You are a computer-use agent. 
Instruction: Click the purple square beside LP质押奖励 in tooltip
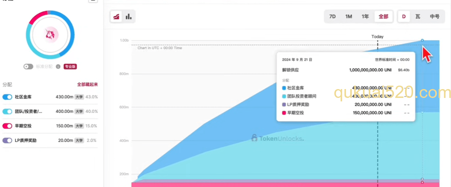coord(284,104)
